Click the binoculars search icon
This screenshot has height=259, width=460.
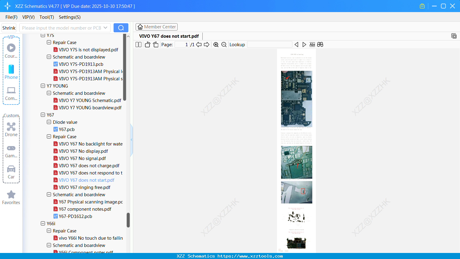point(320,45)
